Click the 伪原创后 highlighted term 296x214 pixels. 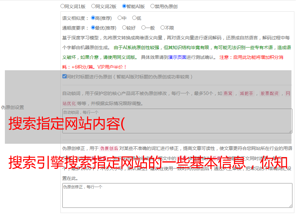click(x=109, y=148)
